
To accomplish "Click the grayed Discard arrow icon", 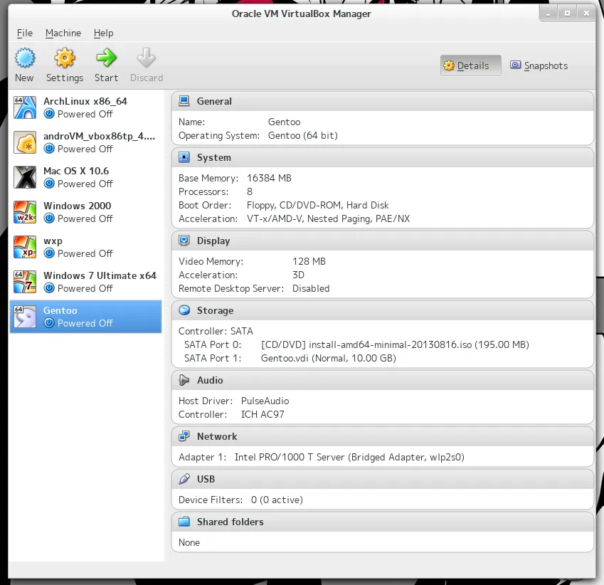I will 146,58.
